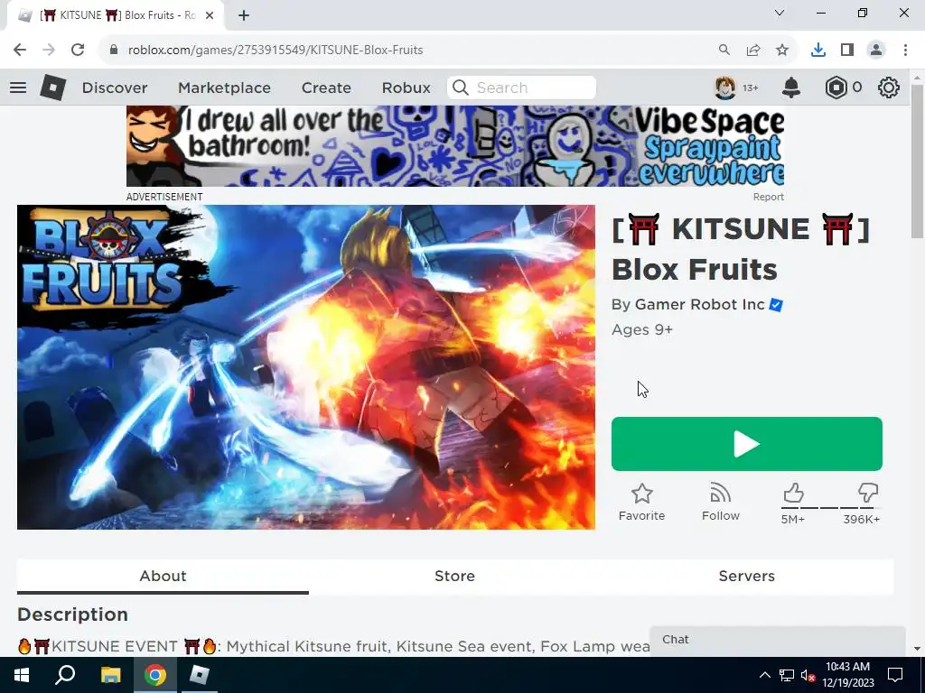Open the tab search dropdown chevron
The image size is (925, 693).
[x=780, y=13]
